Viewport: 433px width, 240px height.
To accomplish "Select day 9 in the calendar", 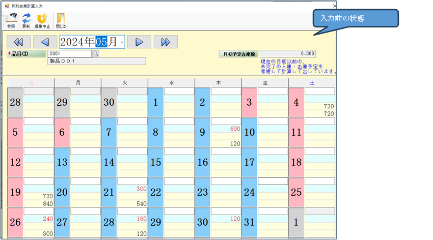I will coord(203,132).
